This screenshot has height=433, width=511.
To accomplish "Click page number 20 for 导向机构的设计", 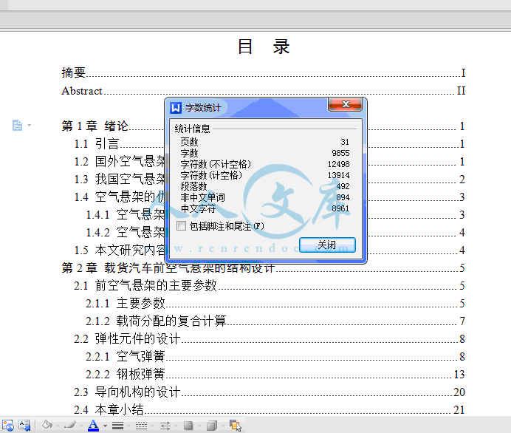I will point(459,392).
